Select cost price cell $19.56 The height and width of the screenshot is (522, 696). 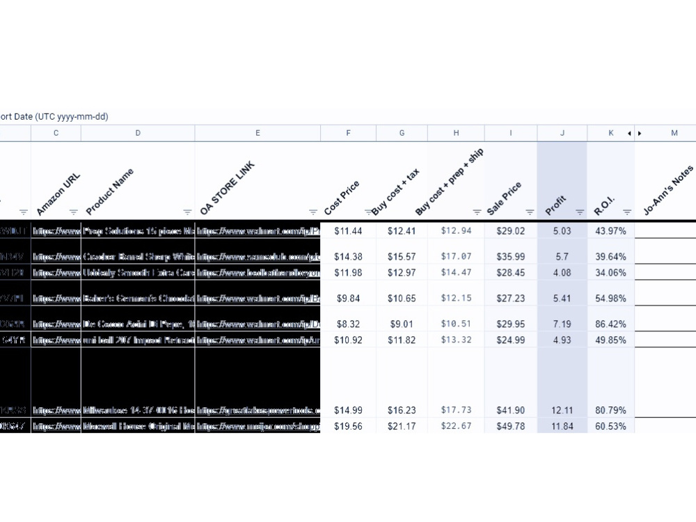pyautogui.click(x=348, y=426)
